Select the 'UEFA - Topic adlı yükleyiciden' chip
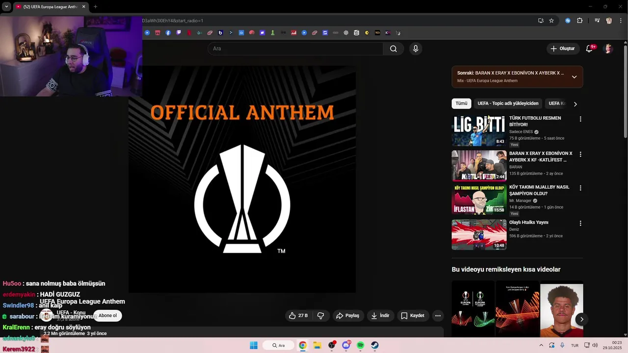 pyautogui.click(x=508, y=103)
